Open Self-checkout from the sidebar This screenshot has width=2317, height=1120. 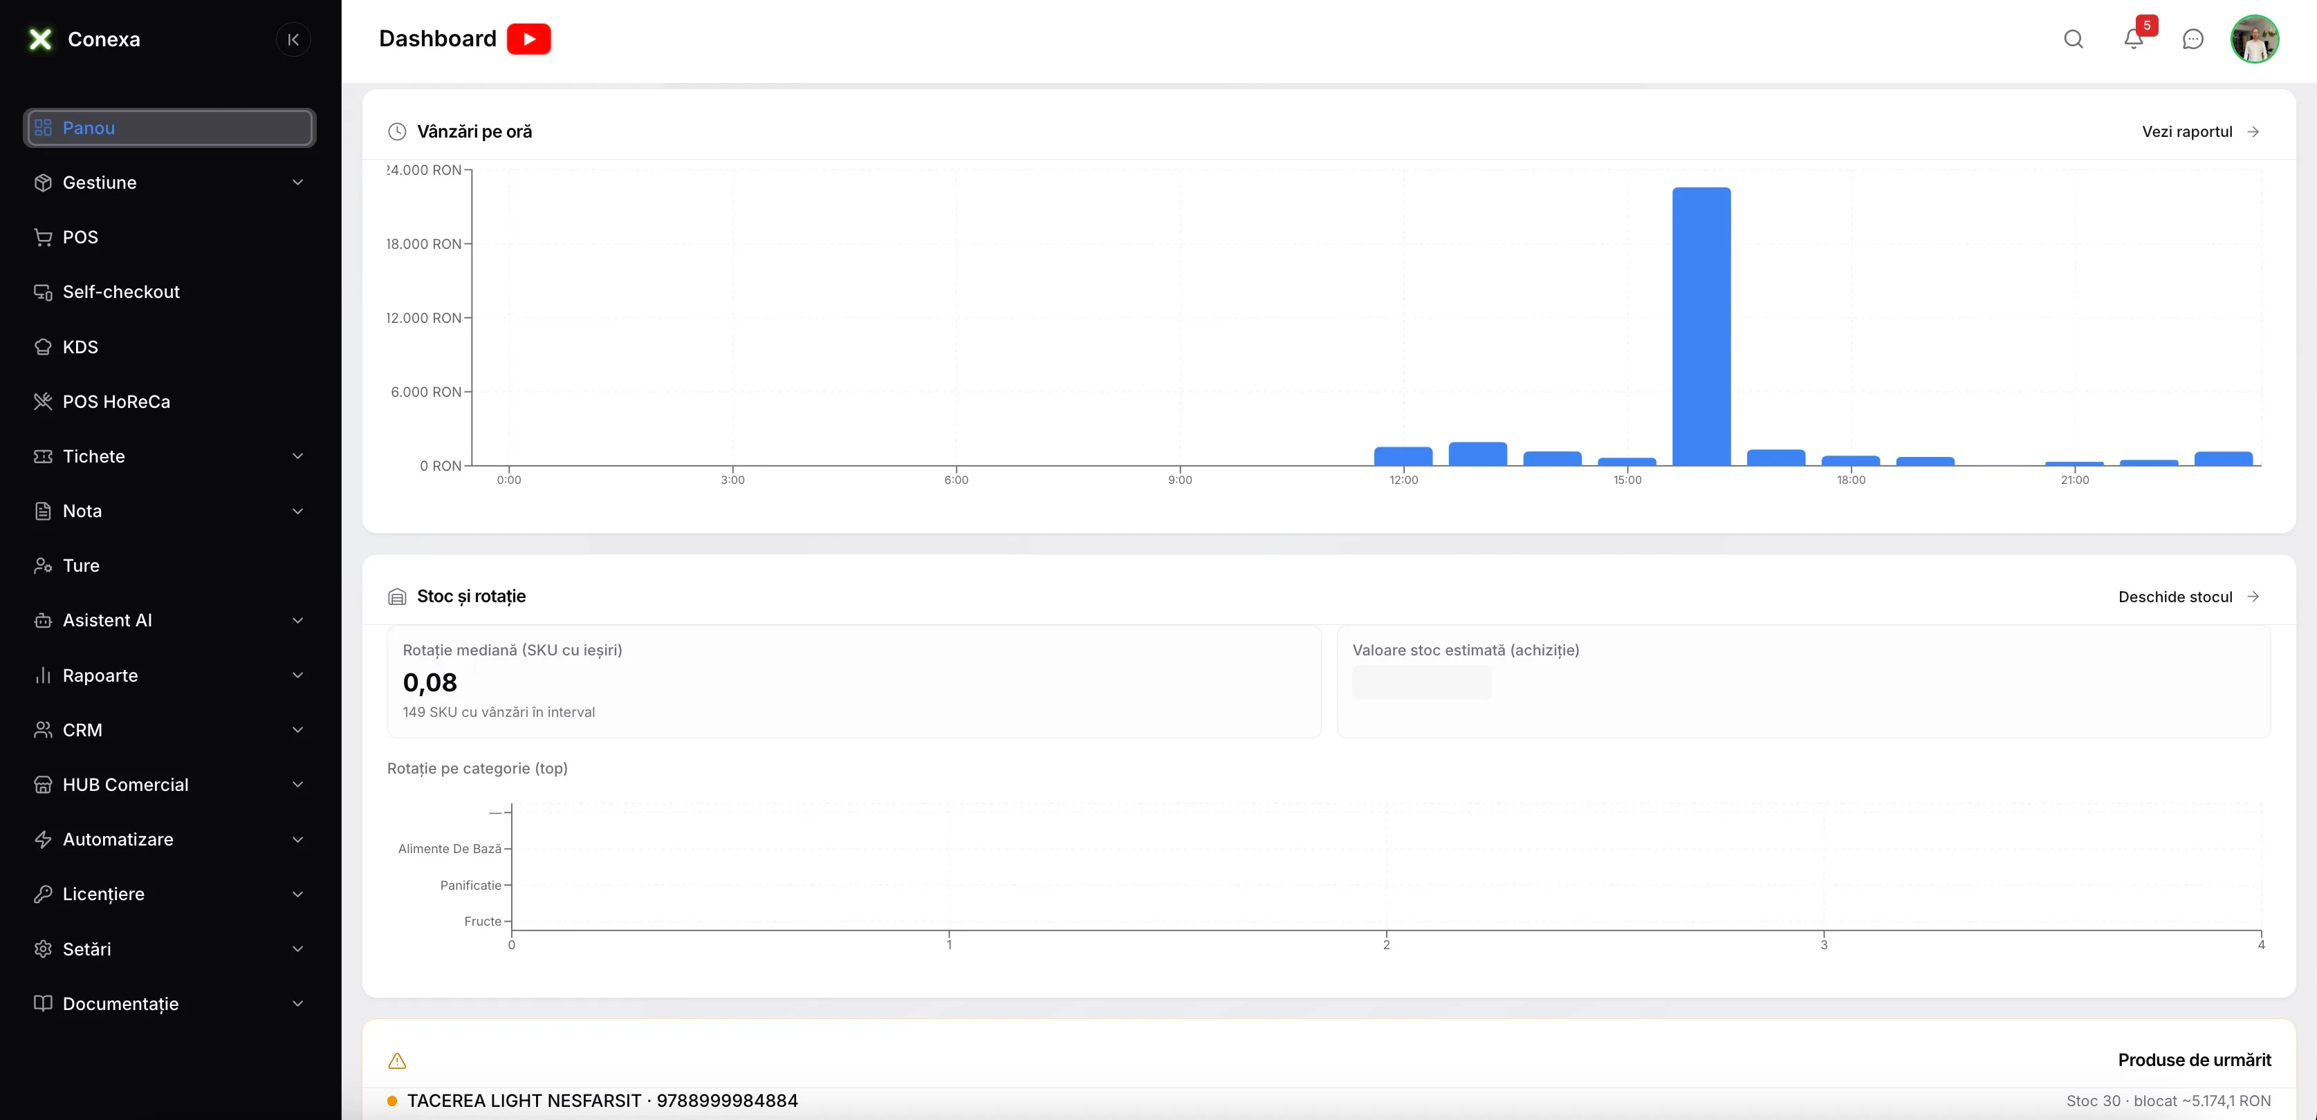pos(169,292)
